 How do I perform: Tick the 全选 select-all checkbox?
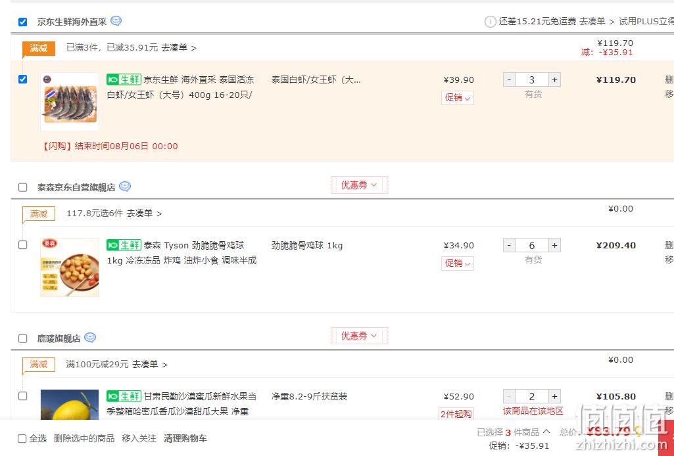[x=22, y=438]
